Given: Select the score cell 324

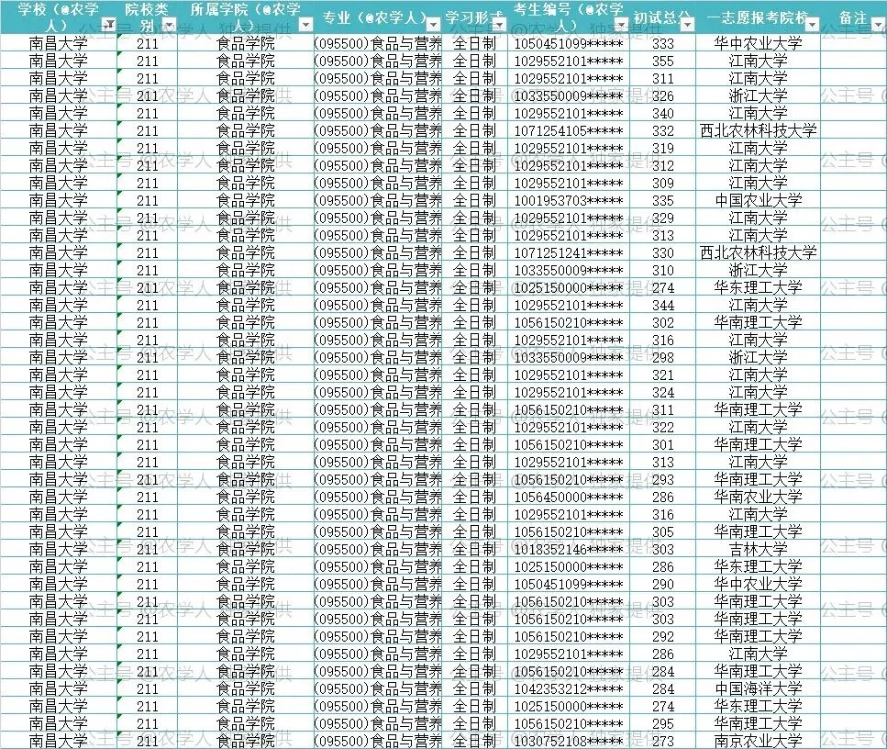Looking at the screenshot, I should 662,393.
